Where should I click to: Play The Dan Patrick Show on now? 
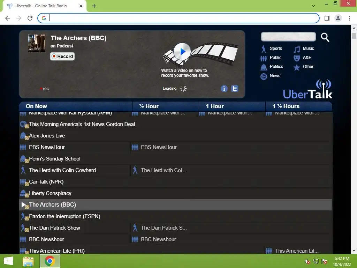point(54,228)
